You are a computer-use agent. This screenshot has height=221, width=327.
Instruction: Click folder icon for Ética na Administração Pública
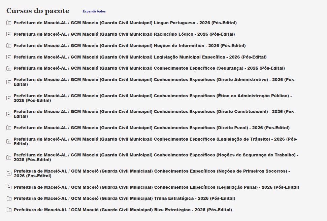[x=9, y=98]
